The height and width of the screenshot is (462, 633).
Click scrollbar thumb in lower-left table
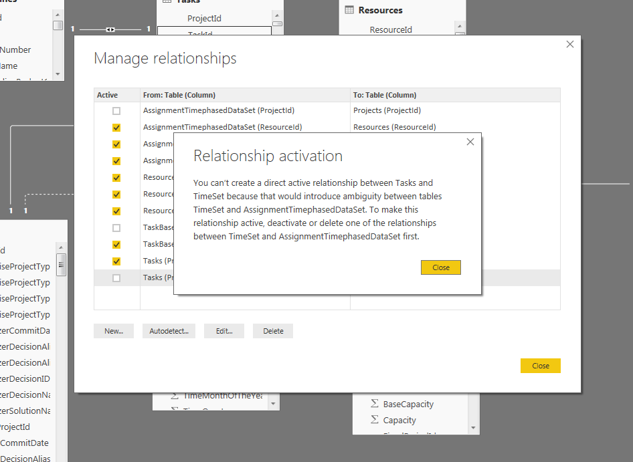coord(61,265)
